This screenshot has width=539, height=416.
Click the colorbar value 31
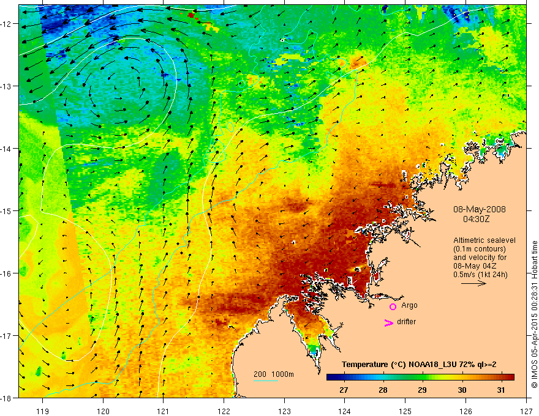coord(501,390)
